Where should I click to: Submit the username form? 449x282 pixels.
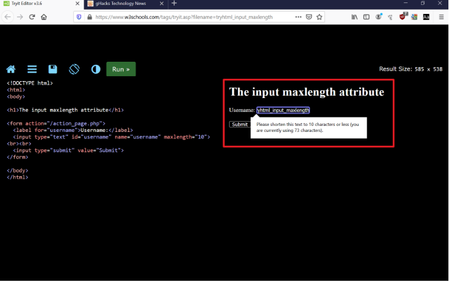pyautogui.click(x=240, y=125)
